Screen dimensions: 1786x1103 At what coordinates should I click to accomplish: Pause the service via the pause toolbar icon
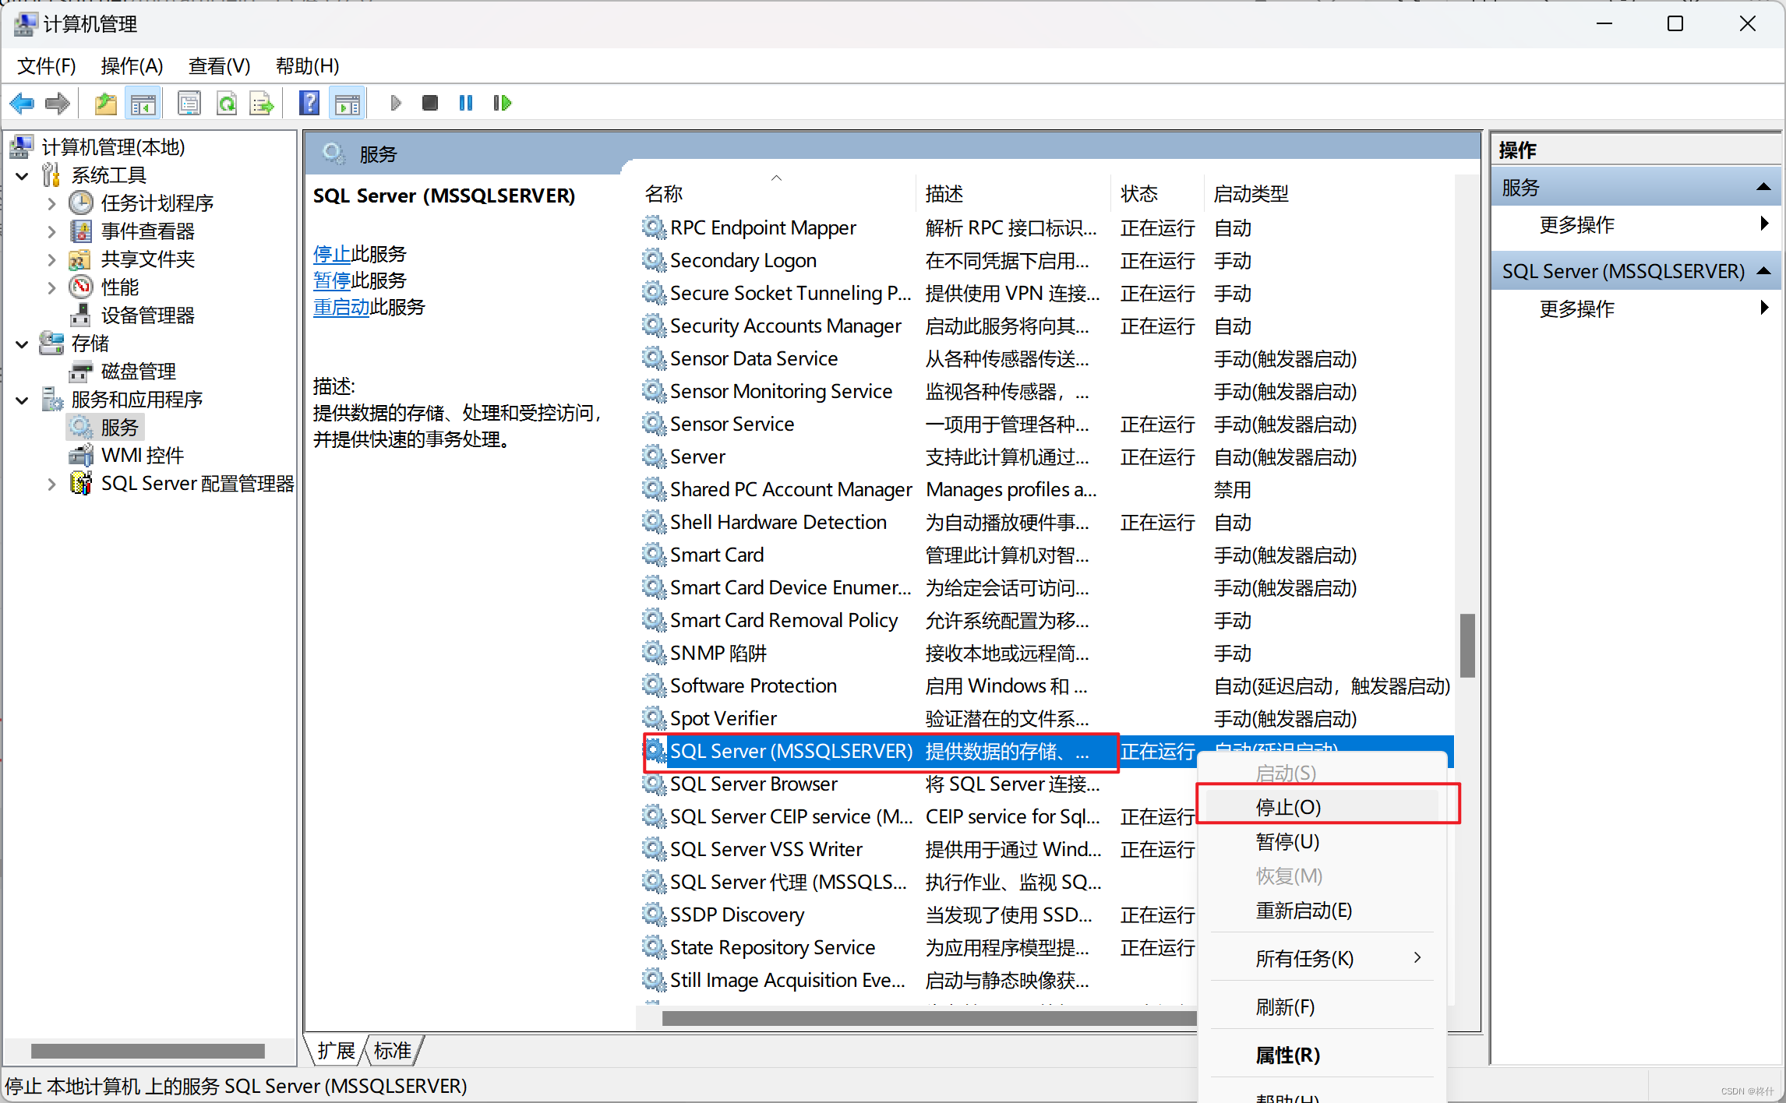click(x=465, y=103)
